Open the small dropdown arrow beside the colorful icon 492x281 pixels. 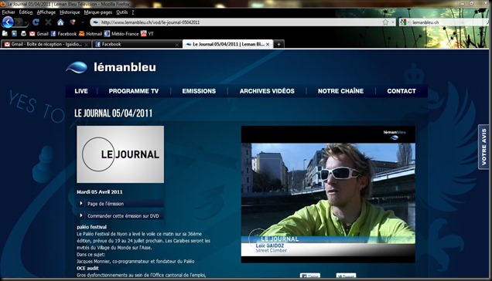coord(83,22)
